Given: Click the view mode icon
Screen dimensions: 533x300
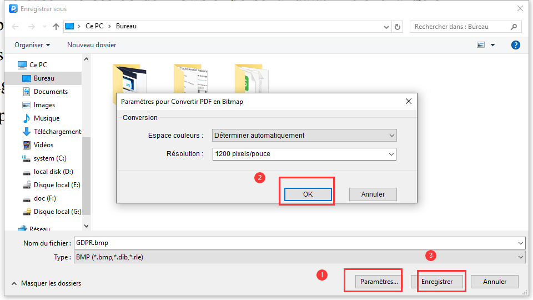Looking at the screenshot, I should pyautogui.click(x=481, y=45).
